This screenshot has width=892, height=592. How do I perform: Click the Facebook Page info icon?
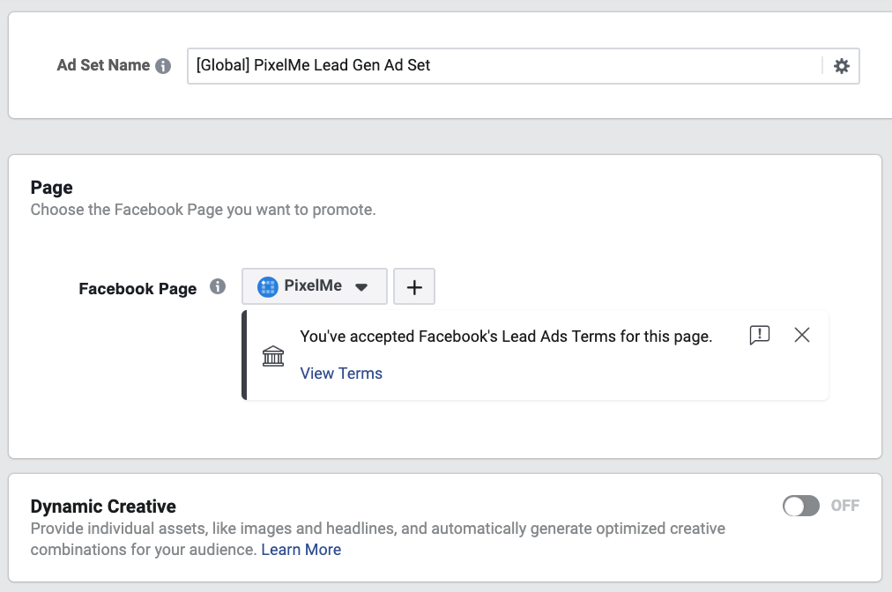pyautogui.click(x=218, y=286)
